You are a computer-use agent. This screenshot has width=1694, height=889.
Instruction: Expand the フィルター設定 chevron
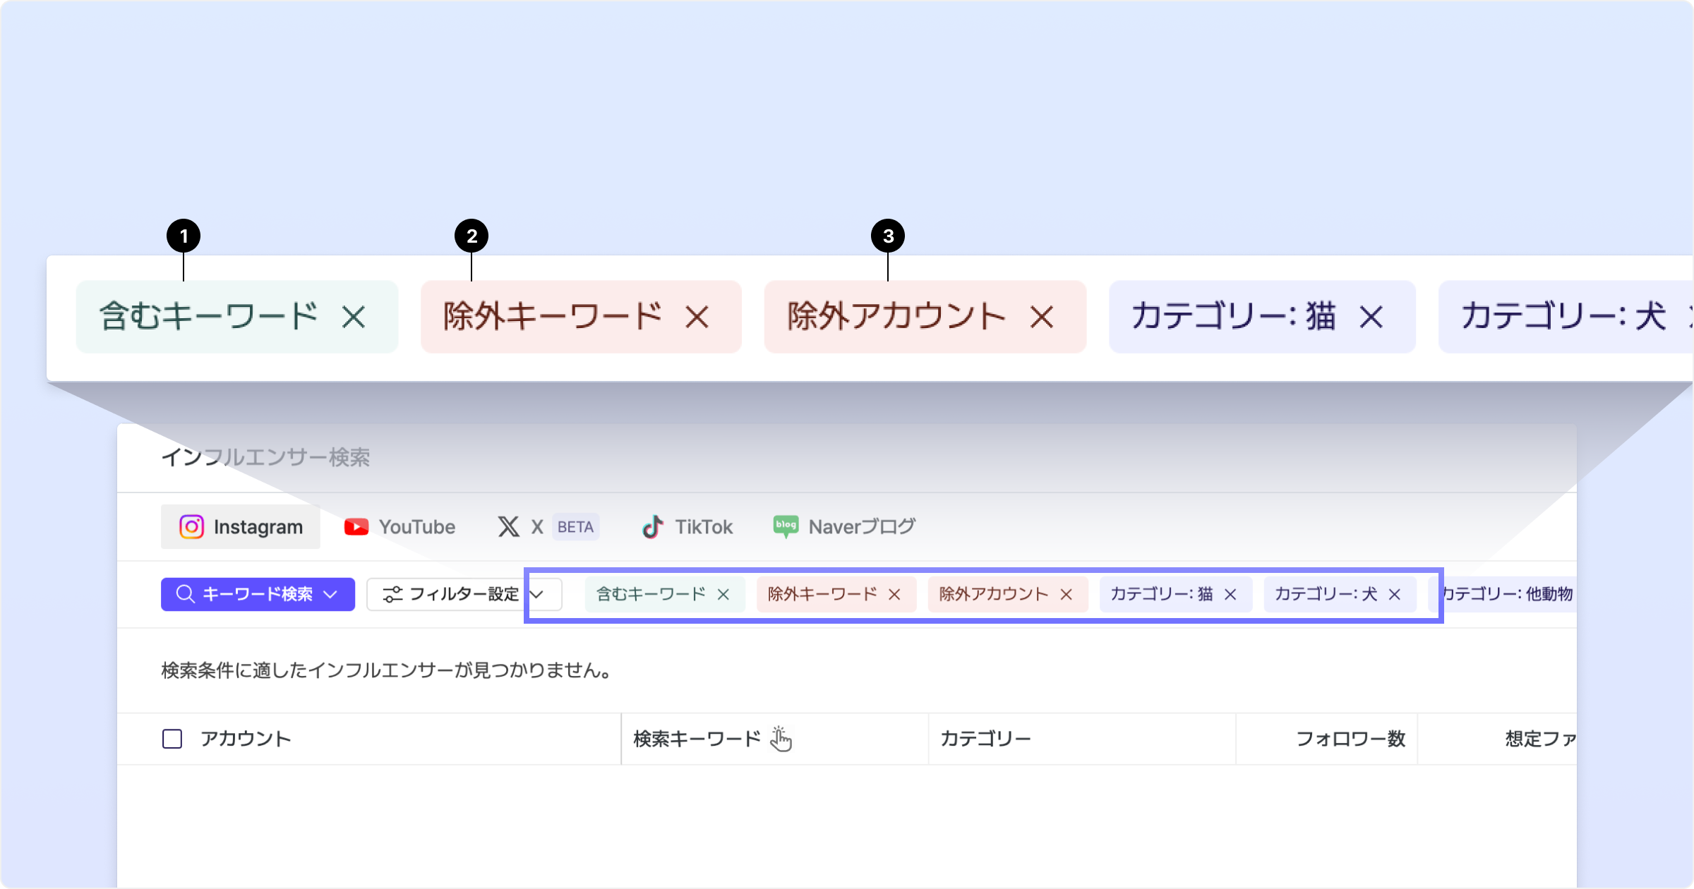click(537, 594)
